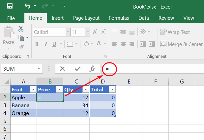Screen dimensions: 204x140
Task: Confirm the entry with the checkmark icon
Action: [x=77, y=69]
